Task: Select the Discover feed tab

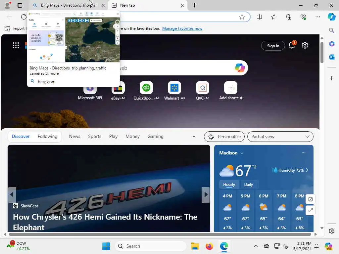Action: [21, 136]
